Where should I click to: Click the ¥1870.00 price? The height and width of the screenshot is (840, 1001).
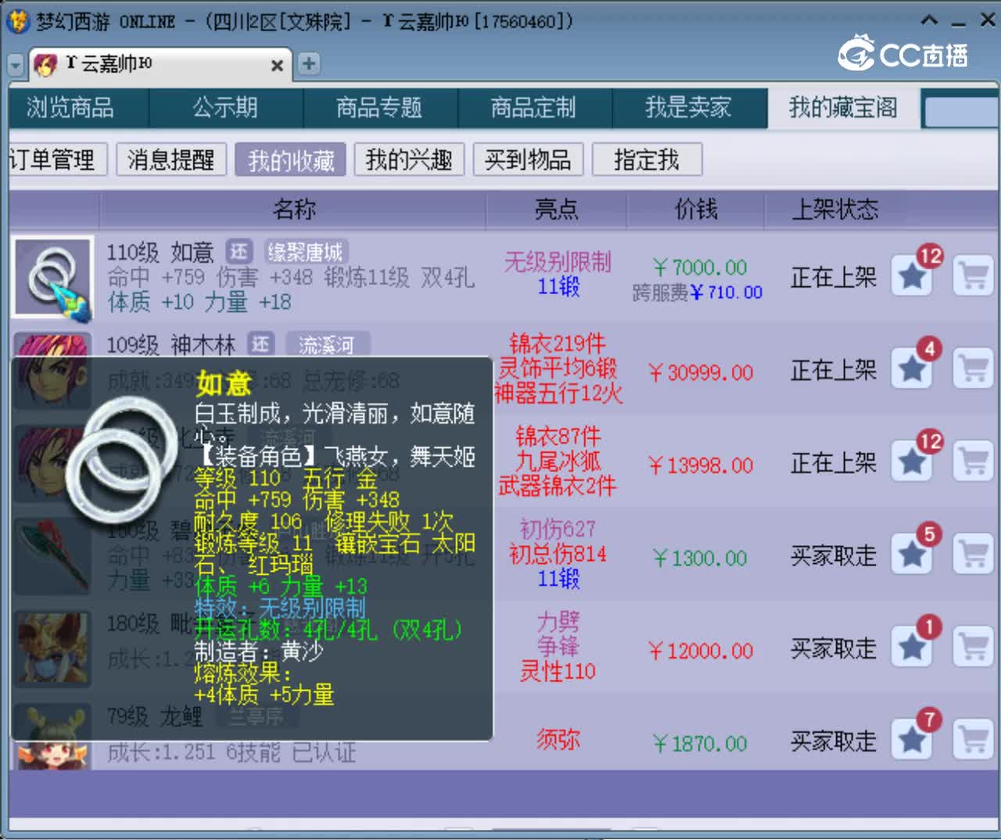[x=700, y=744]
